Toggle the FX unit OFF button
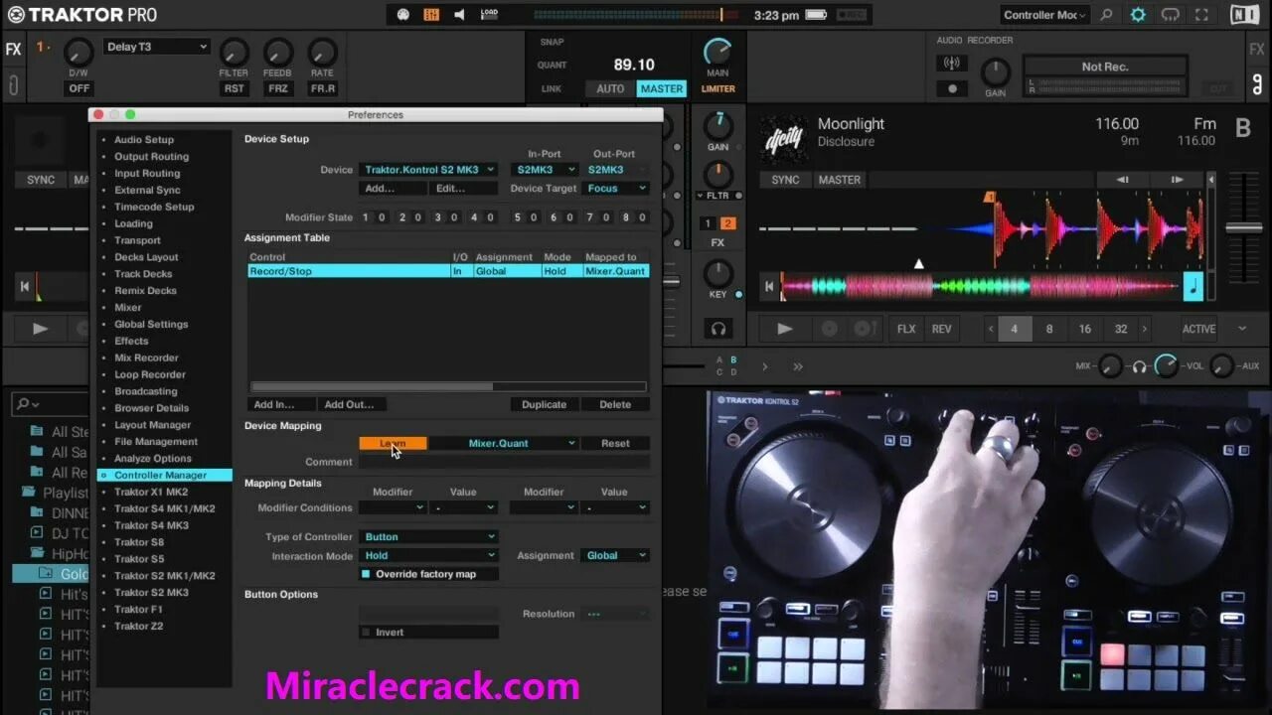 click(x=79, y=88)
